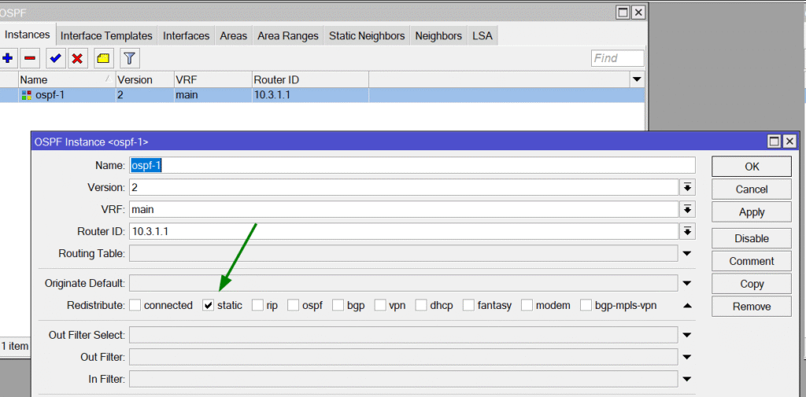Click the ospf-1 instance row icon
The width and height of the screenshot is (806, 397).
pos(27,95)
